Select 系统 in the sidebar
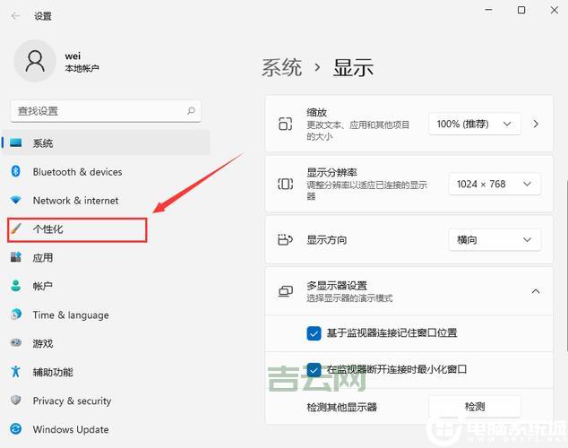This screenshot has width=568, height=448. point(106,142)
